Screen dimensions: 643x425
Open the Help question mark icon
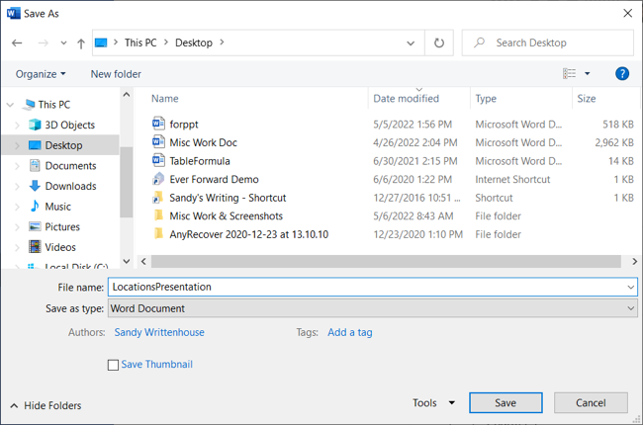point(622,74)
